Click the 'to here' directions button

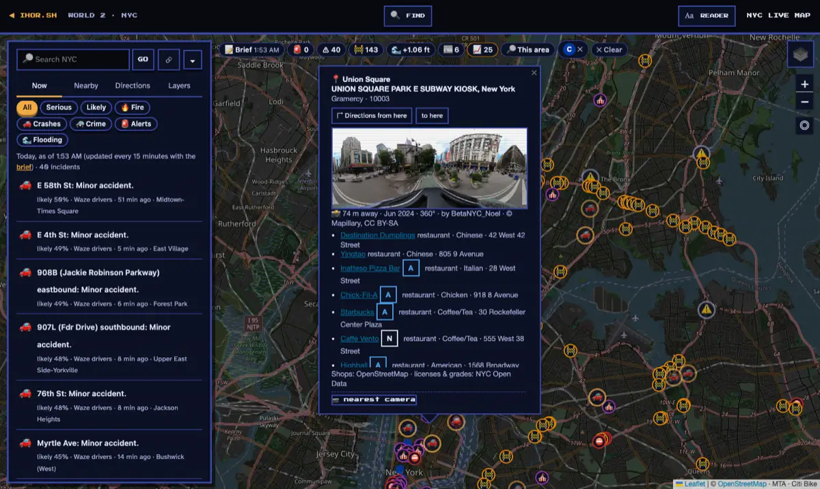pyautogui.click(x=432, y=115)
